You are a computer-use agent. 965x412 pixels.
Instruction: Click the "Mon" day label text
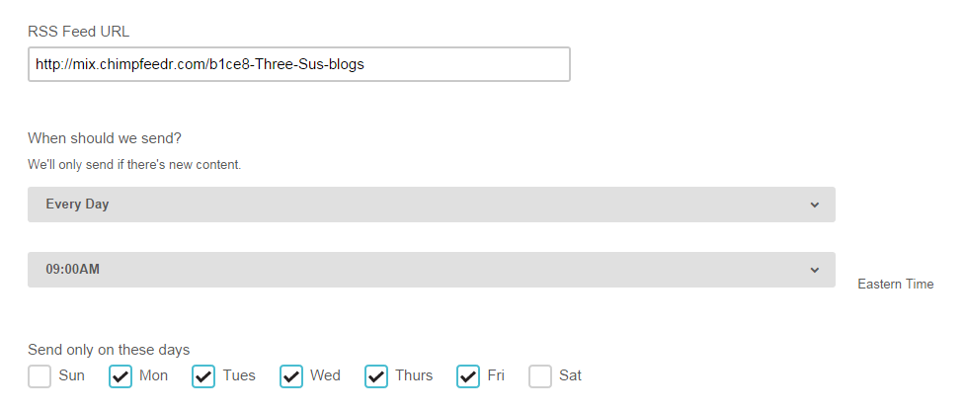pos(154,375)
